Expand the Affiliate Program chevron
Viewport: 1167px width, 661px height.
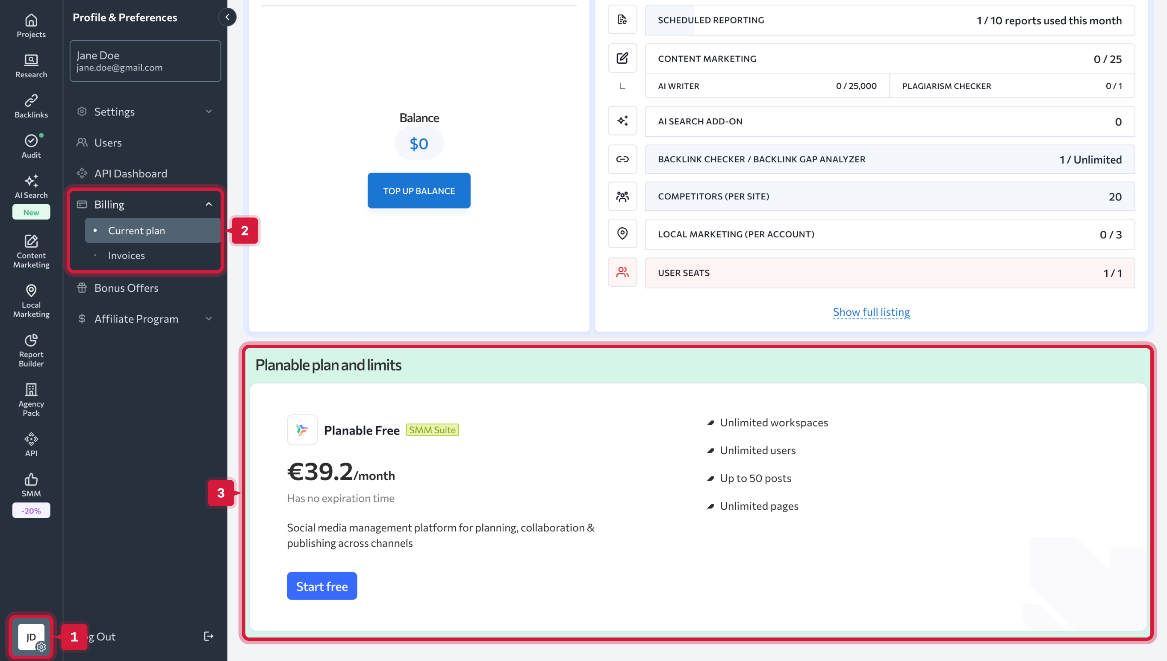[209, 319]
